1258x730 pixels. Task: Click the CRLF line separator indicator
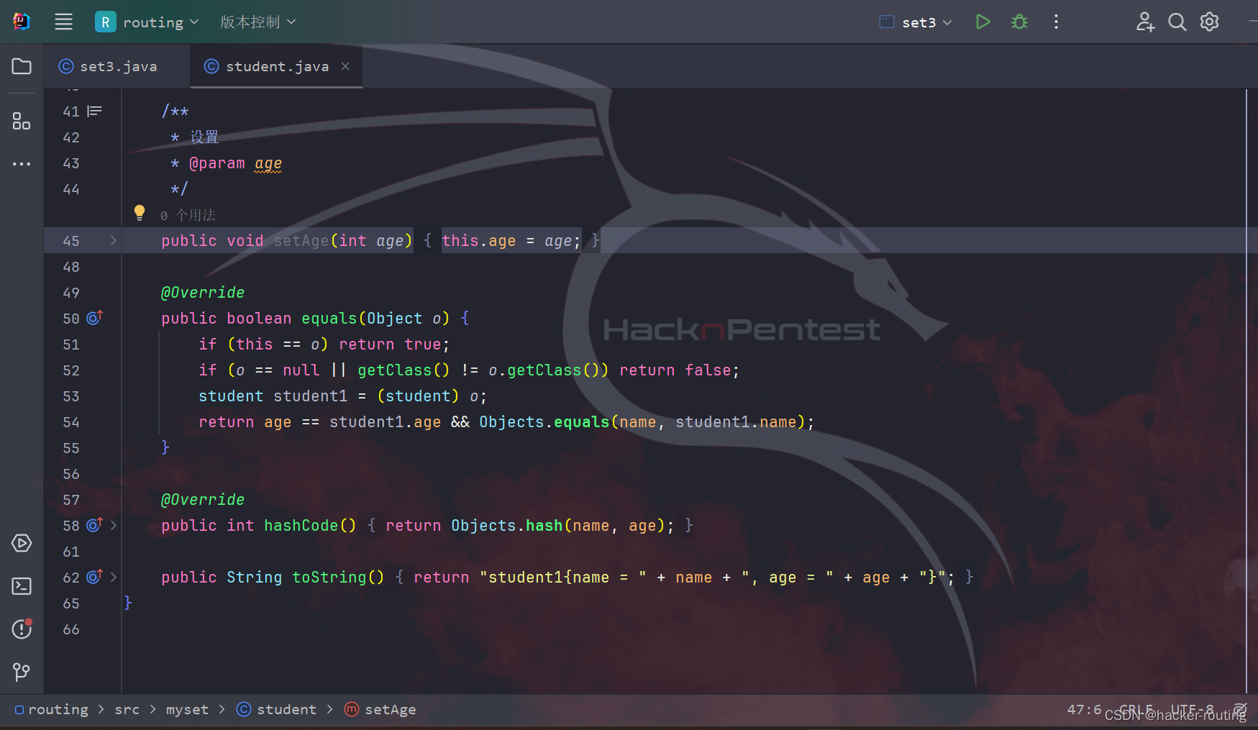tap(1135, 709)
